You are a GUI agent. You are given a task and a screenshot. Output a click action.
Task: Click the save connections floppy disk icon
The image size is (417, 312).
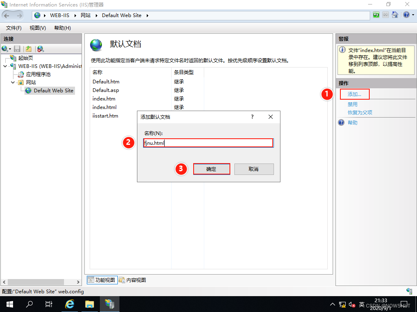click(17, 48)
